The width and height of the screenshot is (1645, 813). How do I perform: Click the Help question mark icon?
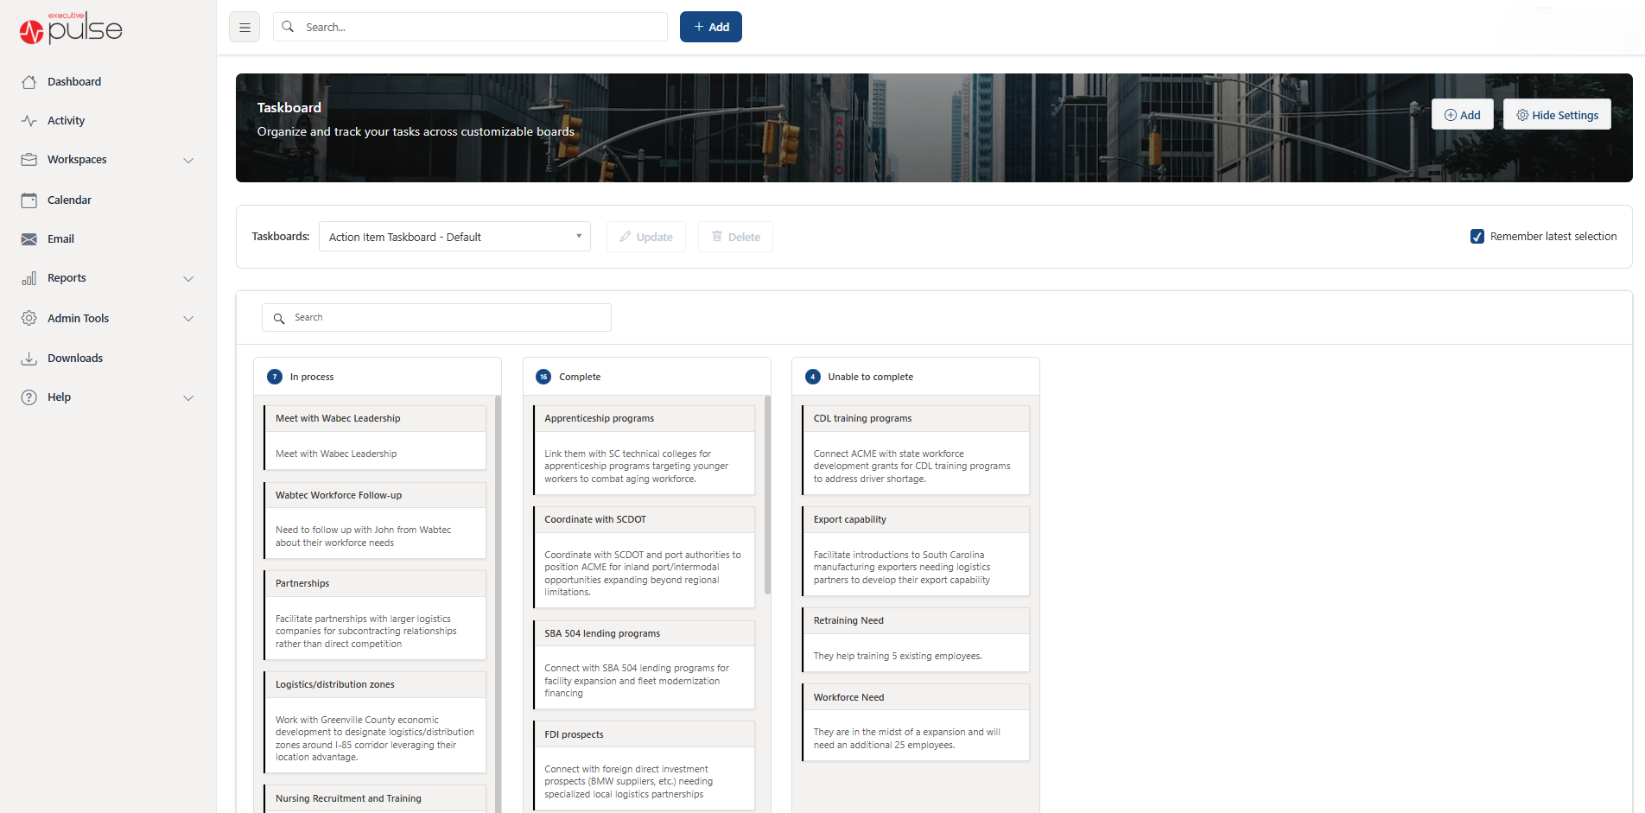coord(29,397)
